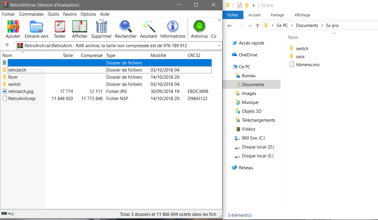The height and width of the screenshot is (220, 378).
Task: Open the Partage ribbon tab
Action: pos(277,15)
